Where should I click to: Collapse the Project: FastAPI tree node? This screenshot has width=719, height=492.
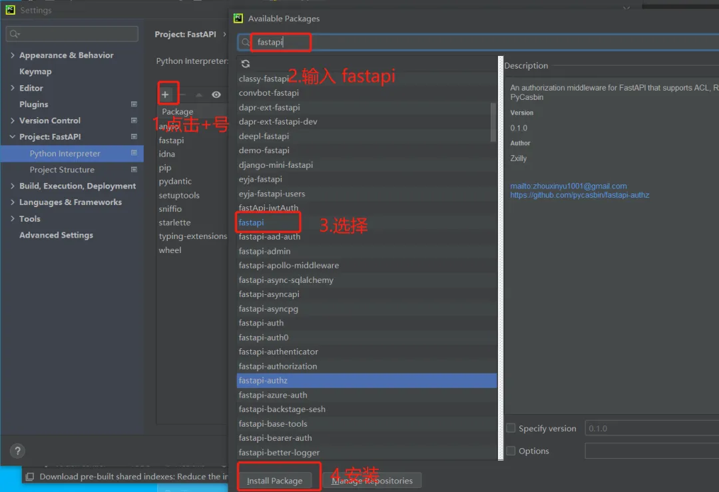pos(13,136)
